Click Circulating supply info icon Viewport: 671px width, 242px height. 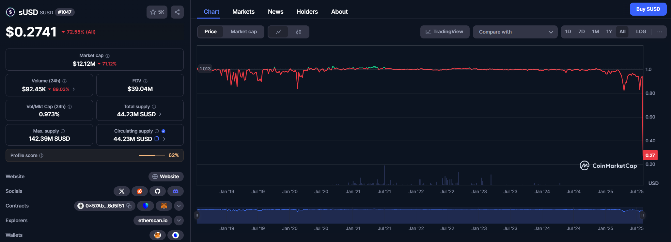coord(157,131)
